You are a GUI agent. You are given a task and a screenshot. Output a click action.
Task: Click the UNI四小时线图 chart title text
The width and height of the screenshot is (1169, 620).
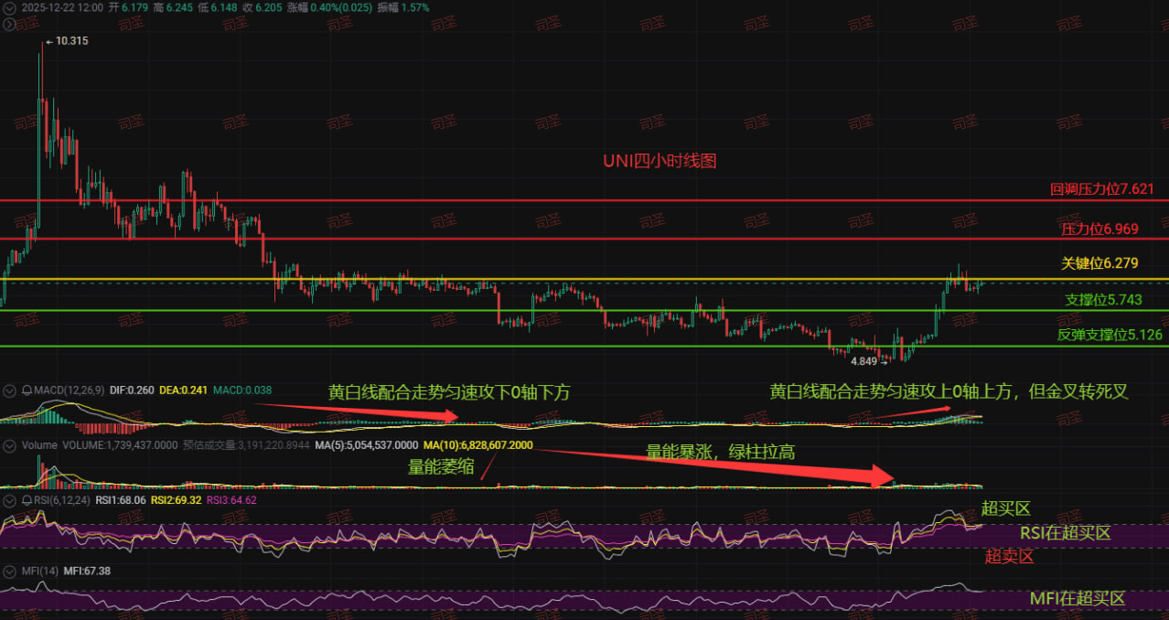660,160
